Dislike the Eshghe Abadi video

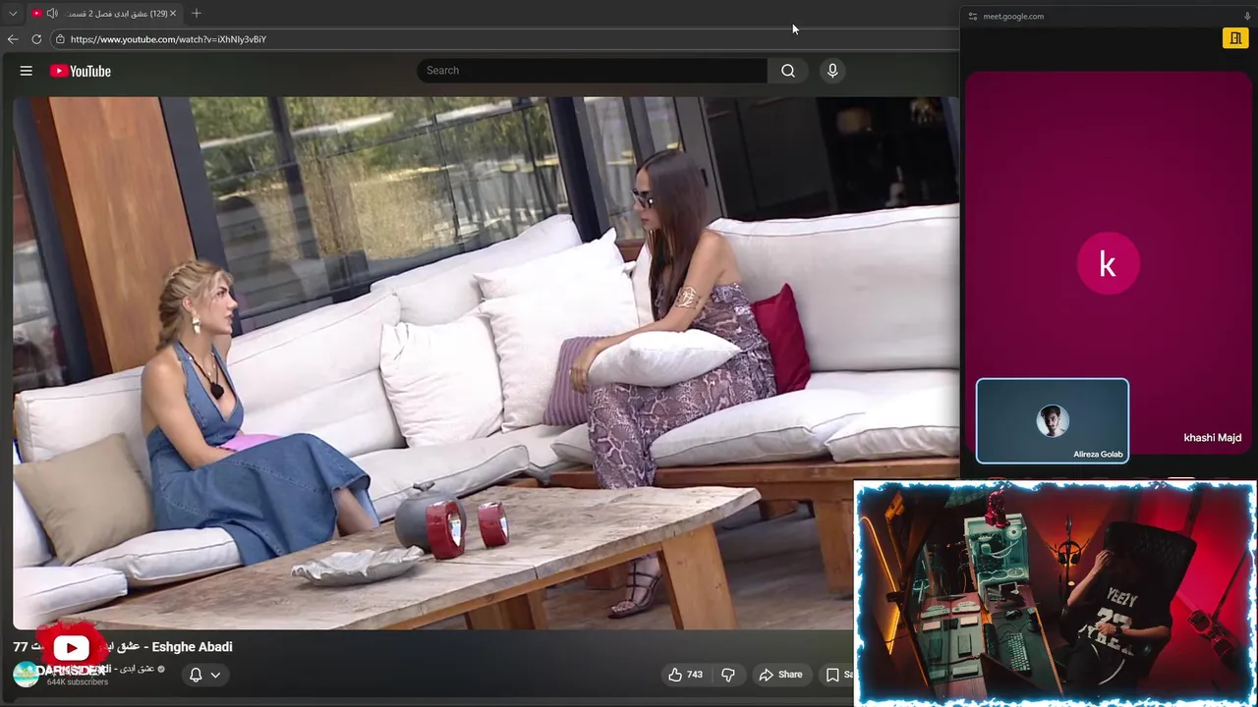pyautogui.click(x=728, y=675)
